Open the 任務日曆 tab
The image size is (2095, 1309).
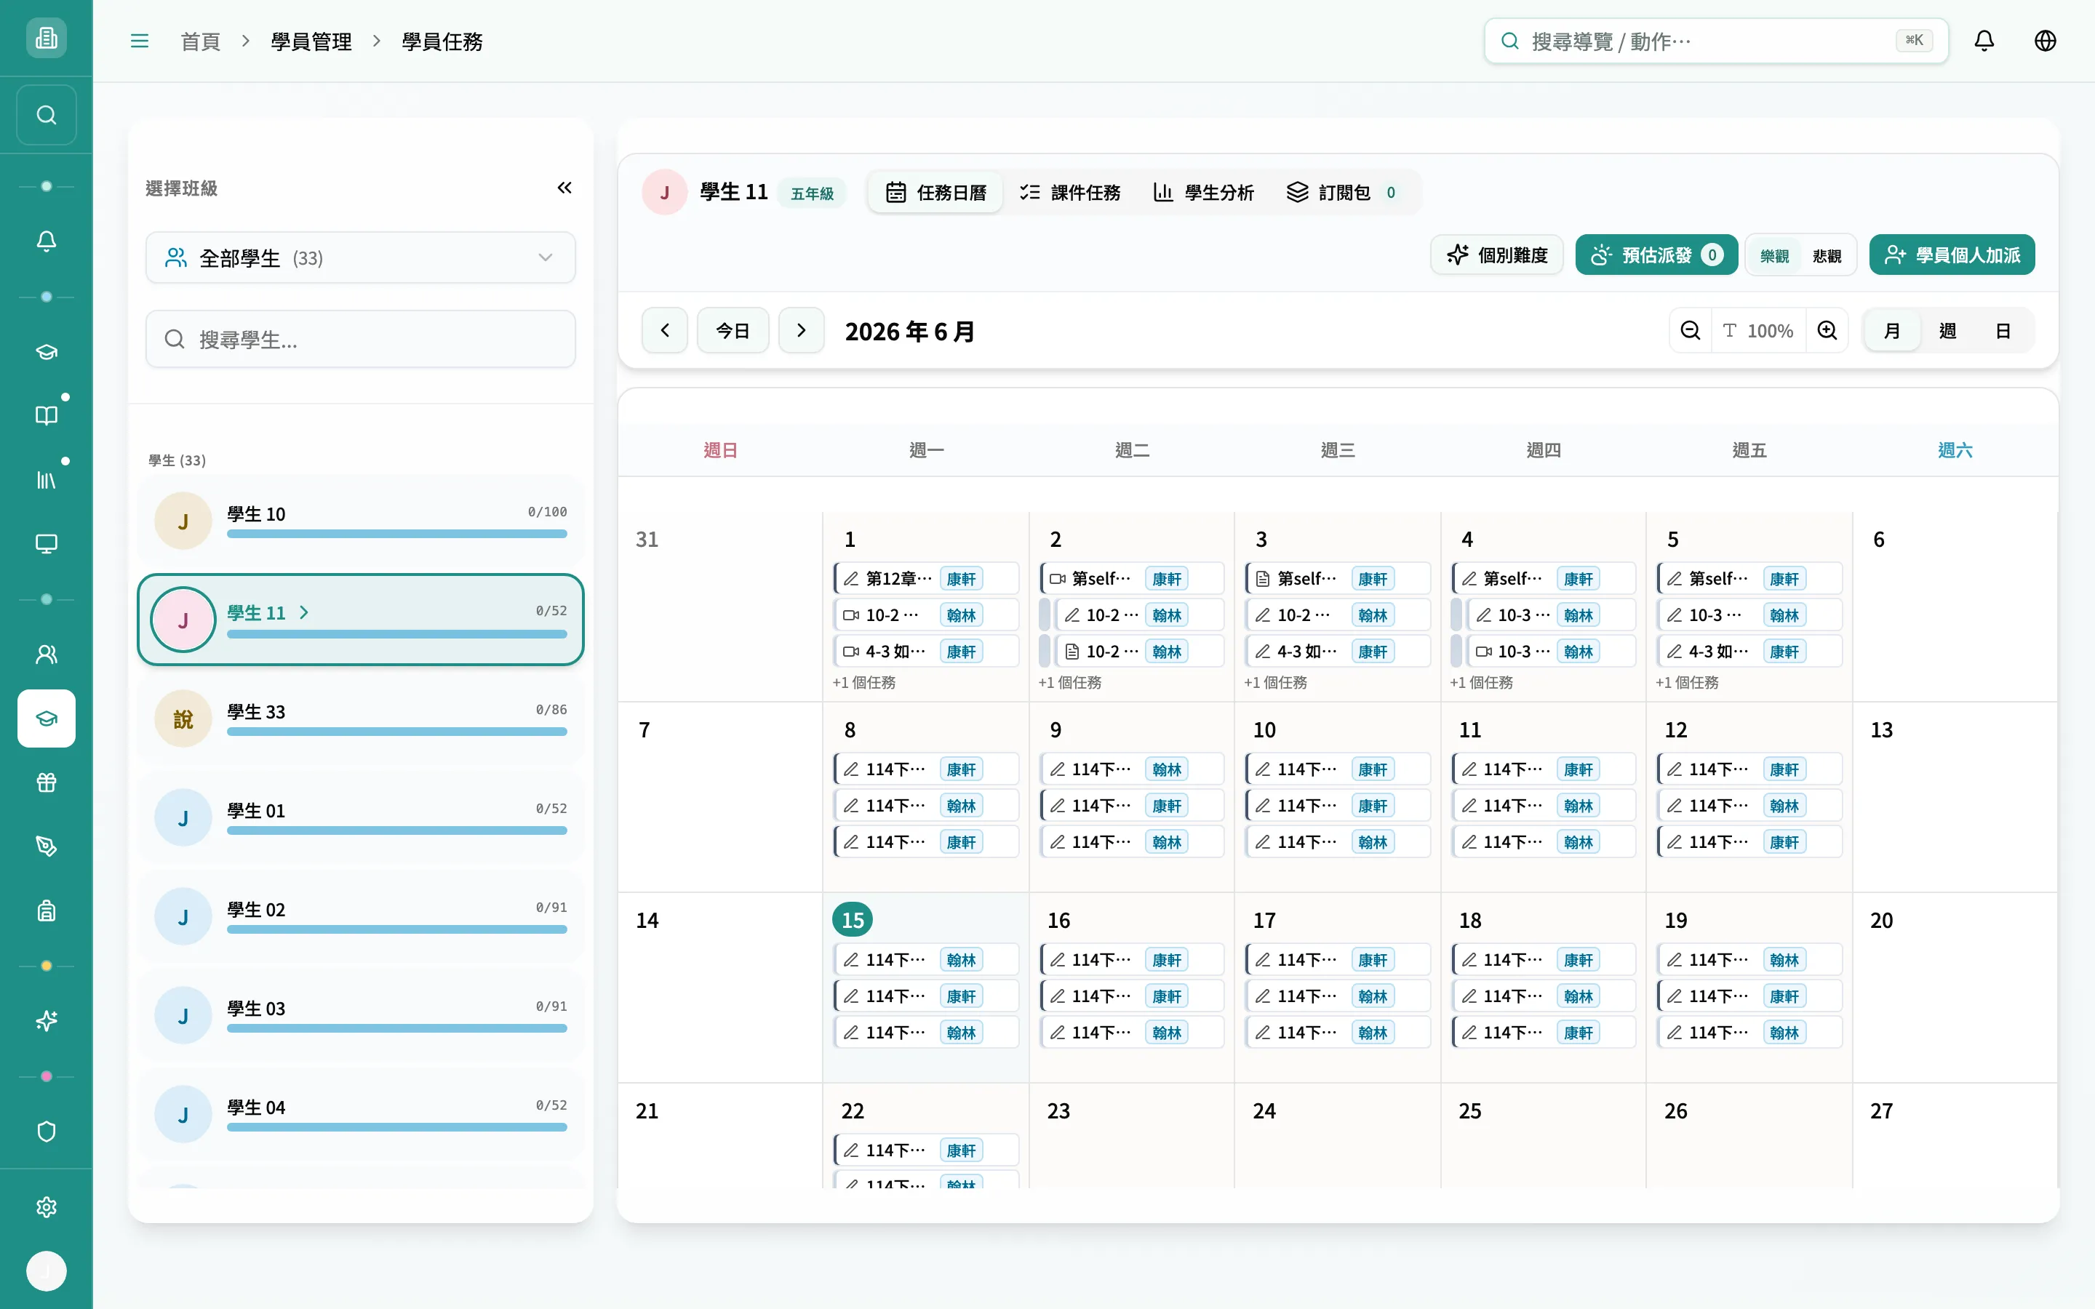(x=935, y=192)
